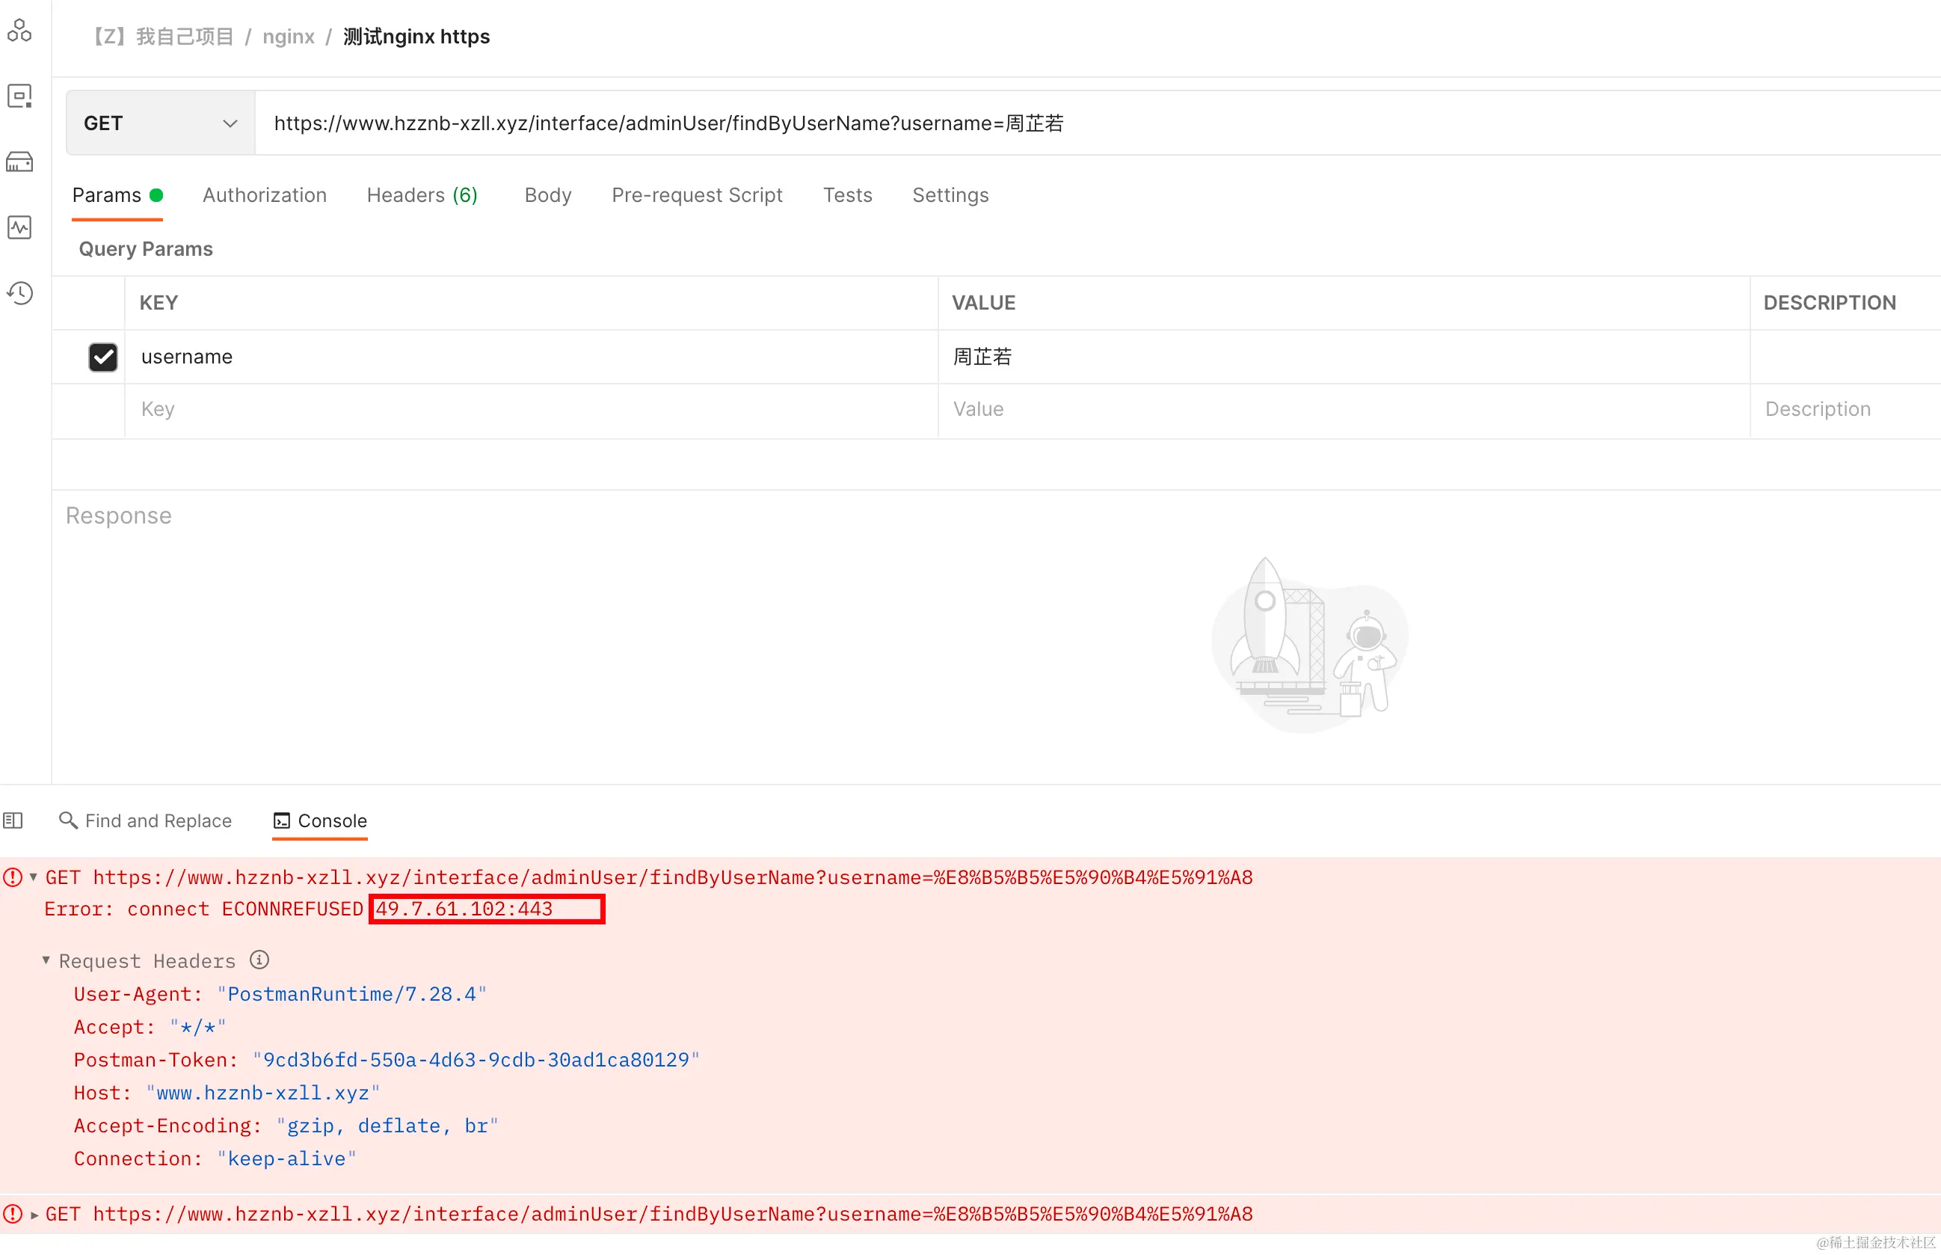The image size is (1941, 1255).
Task: Open the GET method dropdown
Action: (x=161, y=123)
